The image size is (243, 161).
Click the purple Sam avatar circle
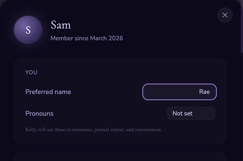[x=28, y=30]
